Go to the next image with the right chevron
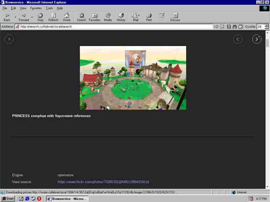The width and height of the screenshot is (270, 202). tap(257, 39)
